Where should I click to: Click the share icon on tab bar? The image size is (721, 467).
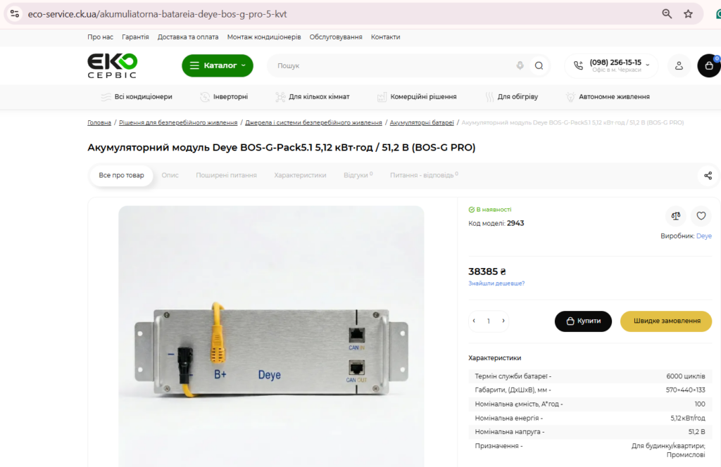(x=708, y=175)
